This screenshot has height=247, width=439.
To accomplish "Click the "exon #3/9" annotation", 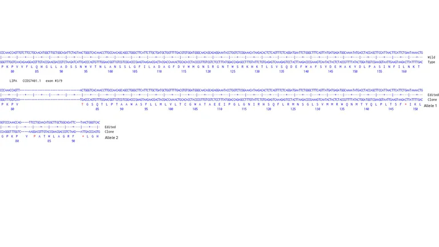I will tap(54, 81).
